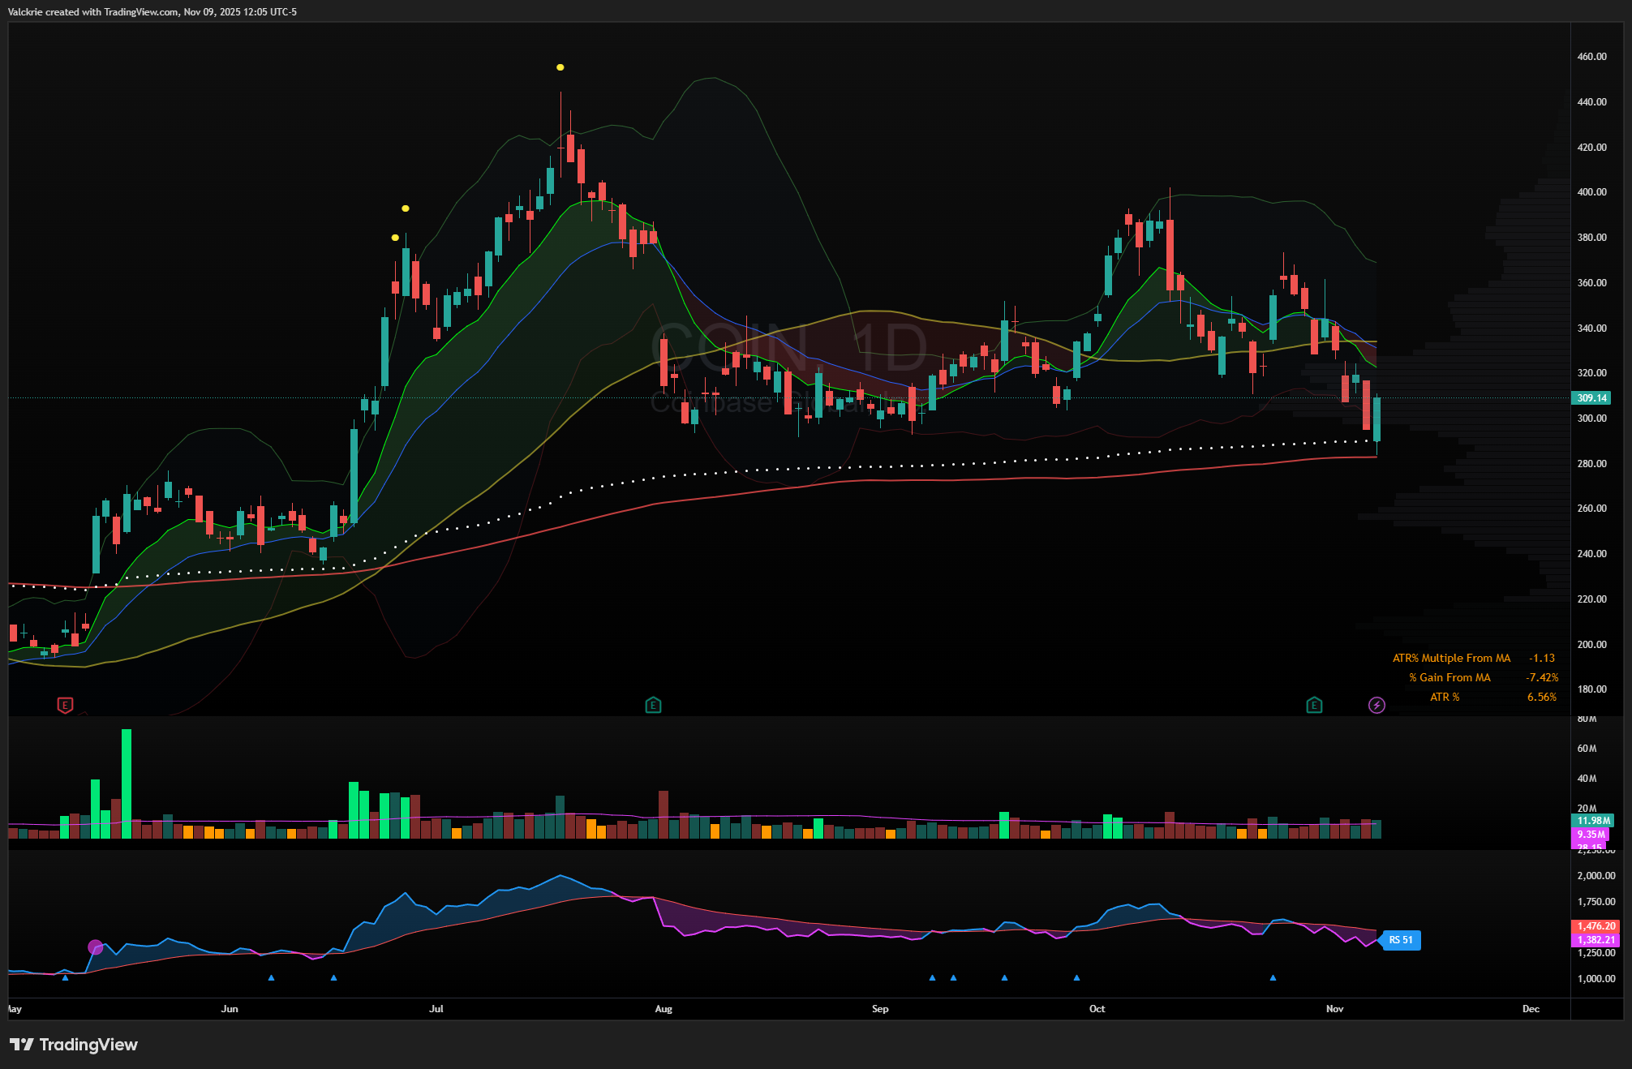
Task: Click the green earnings marker before November
Action: pos(1314,705)
